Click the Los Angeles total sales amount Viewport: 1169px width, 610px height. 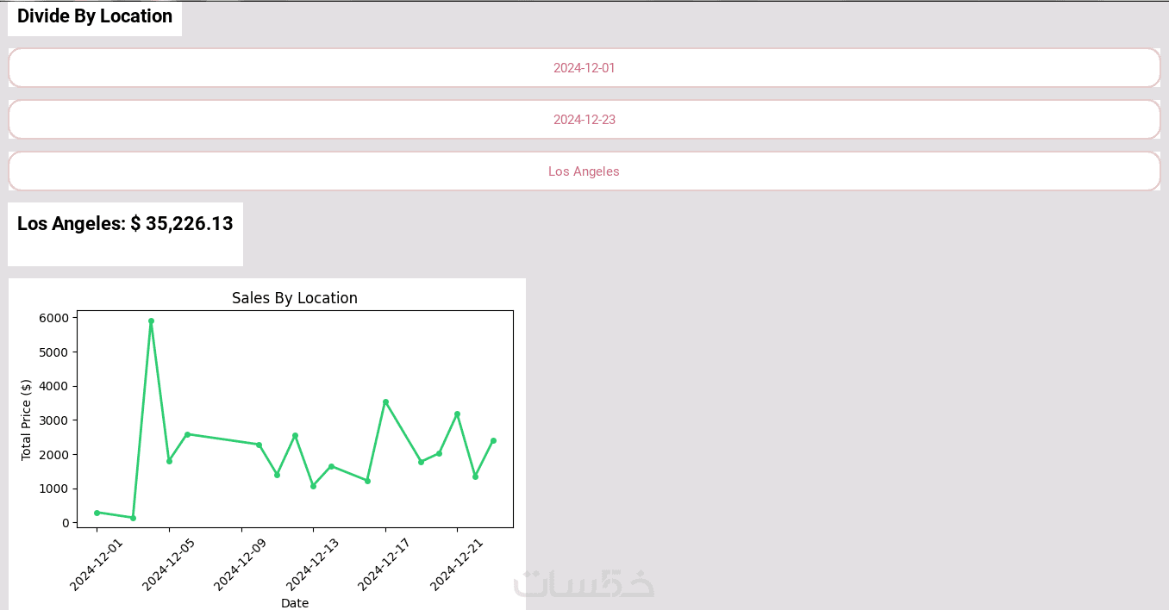coord(125,224)
